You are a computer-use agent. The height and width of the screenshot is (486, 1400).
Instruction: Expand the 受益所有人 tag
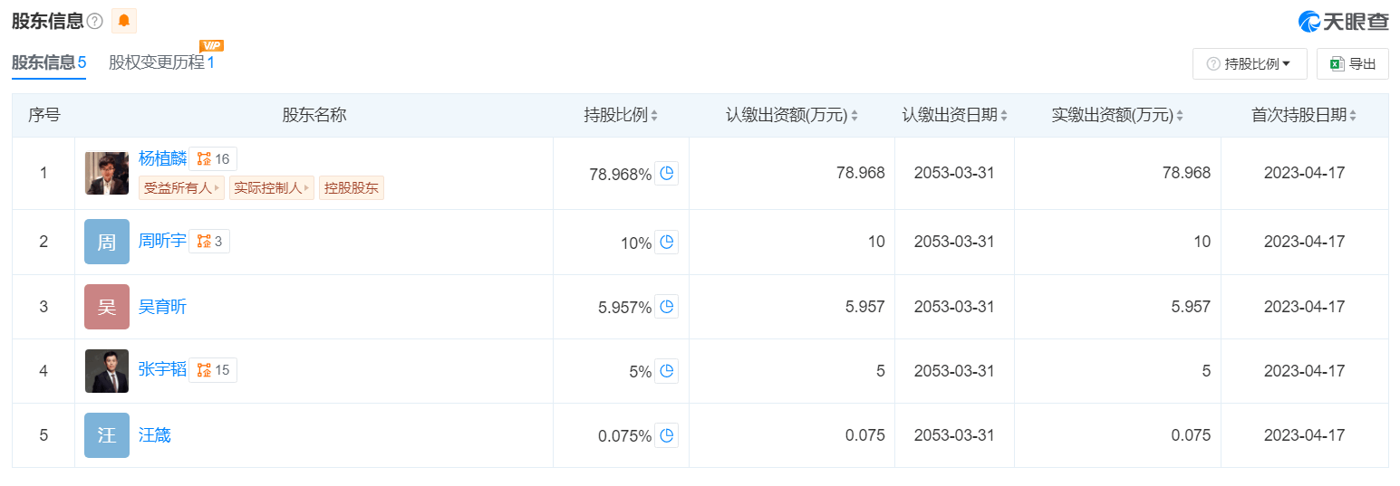pyautogui.click(x=182, y=188)
